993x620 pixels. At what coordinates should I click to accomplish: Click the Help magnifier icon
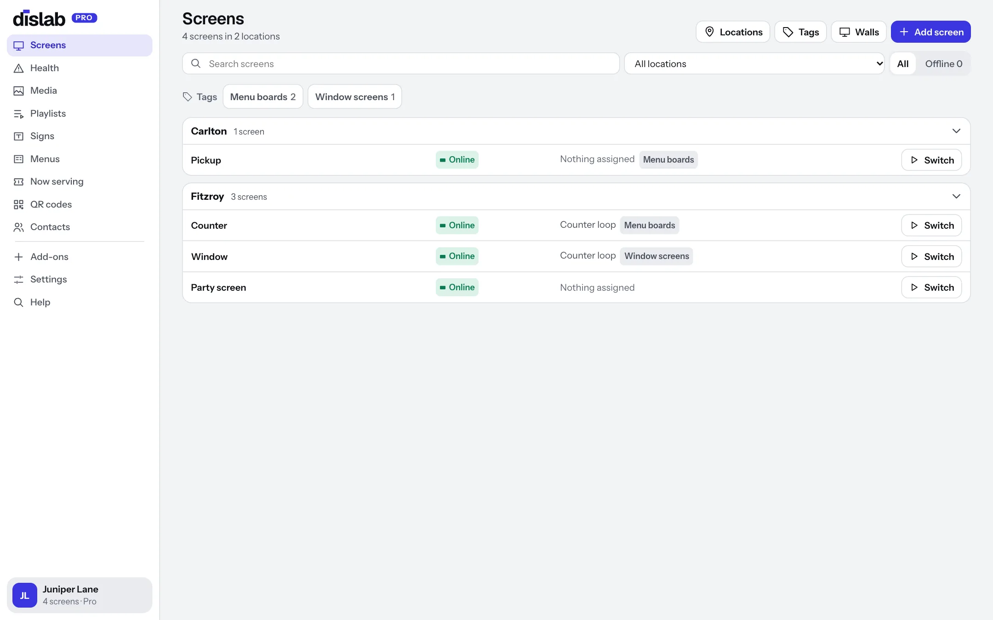point(18,303)
